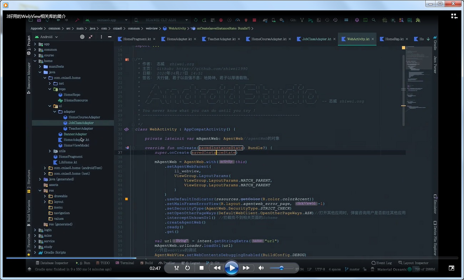Open the Android project view dropdown

pyautogui.click(x=46, y=37)
